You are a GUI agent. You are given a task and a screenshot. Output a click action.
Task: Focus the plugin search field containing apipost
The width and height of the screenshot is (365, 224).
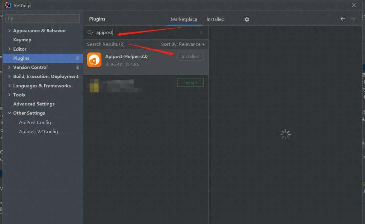(x=145, y=32)
